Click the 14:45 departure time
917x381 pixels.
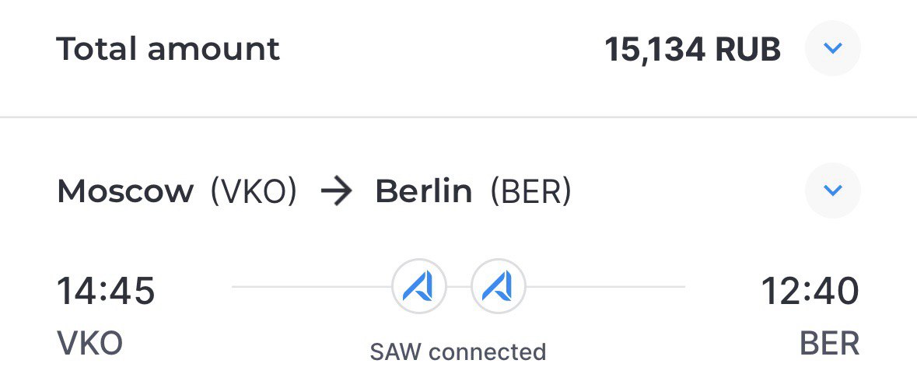coord(106,291)
